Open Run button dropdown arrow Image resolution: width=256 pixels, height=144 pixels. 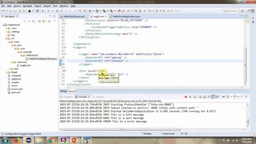(100, 11)
